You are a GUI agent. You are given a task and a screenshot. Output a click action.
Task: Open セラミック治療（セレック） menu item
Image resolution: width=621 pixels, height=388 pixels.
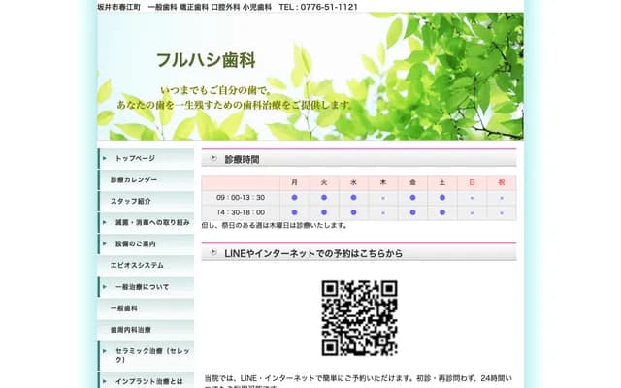pyautogui.click(x=147, y=355)
